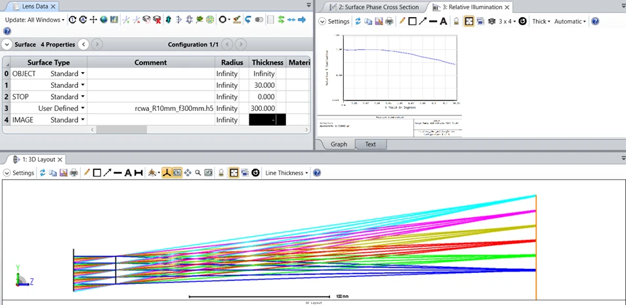The height and width of the screenshot is (305, 626).
Task: Expand Settings in the 3D Layout window
Action: (20, 173)
